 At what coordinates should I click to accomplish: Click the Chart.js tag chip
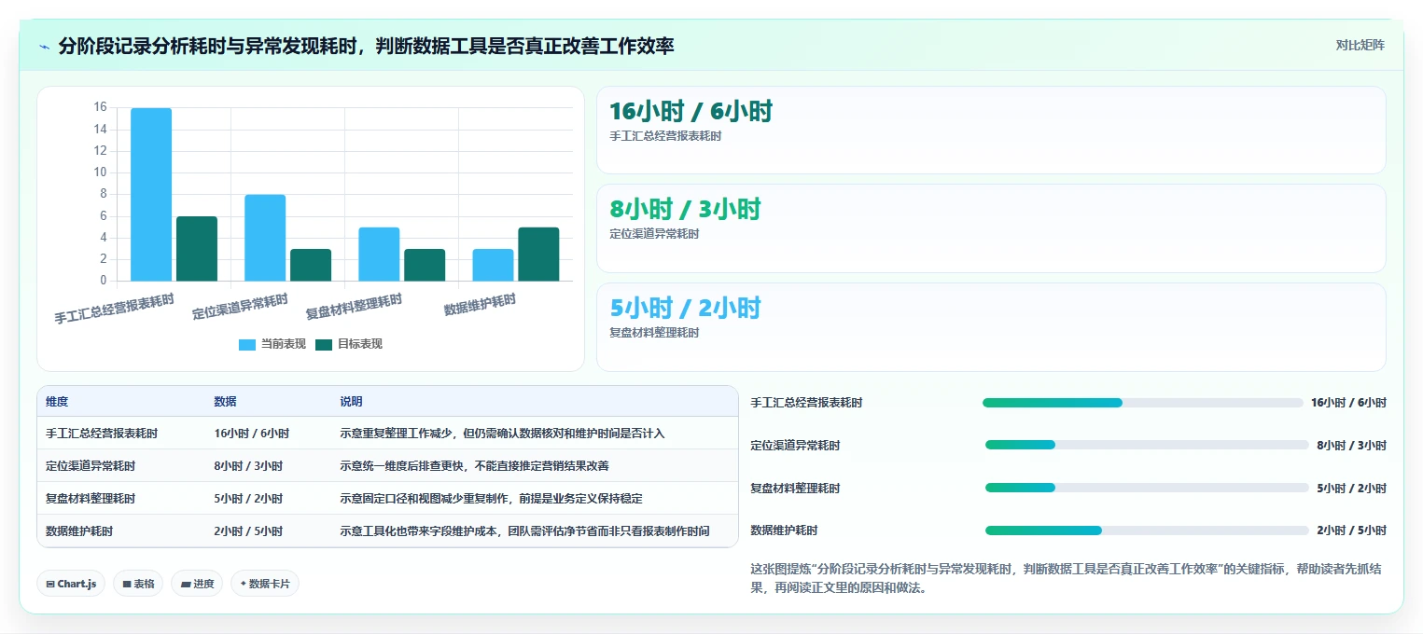click(x=72, y=584)
